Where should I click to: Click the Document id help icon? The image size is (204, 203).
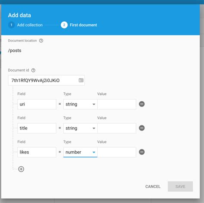pos(33,70)
